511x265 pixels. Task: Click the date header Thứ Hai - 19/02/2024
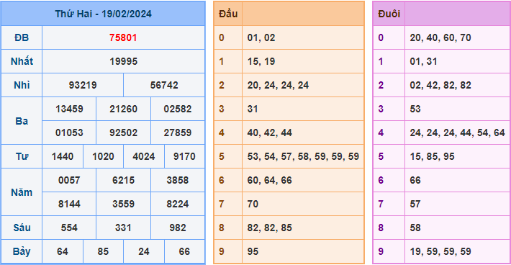103,14
